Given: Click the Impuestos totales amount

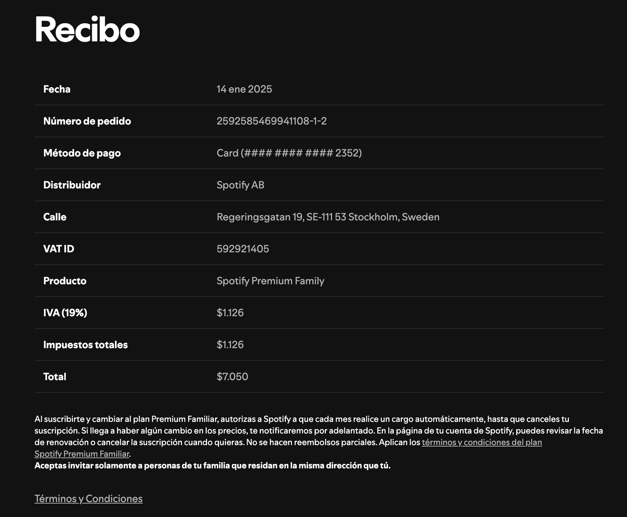Looking at the screenshot, I should [230, 345].
